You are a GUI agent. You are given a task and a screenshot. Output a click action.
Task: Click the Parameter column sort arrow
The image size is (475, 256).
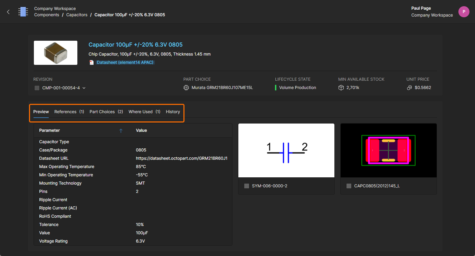121,131
